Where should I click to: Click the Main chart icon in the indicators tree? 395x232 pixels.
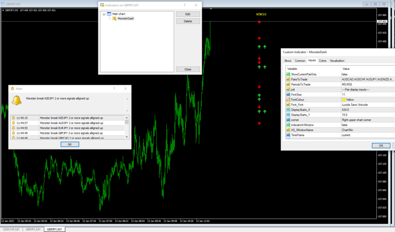tap(109, 14)
